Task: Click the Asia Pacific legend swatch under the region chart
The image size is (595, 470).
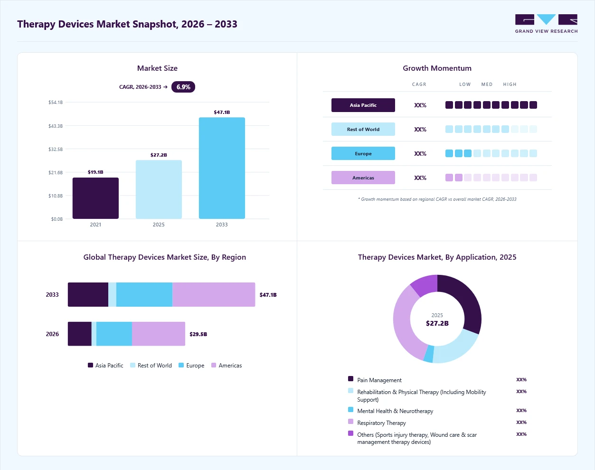Action: pyautogui.click(x=90, y=365)
